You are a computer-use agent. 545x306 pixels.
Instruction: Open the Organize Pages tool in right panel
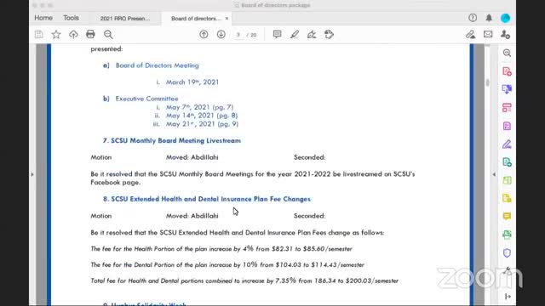tap(508, 108)
